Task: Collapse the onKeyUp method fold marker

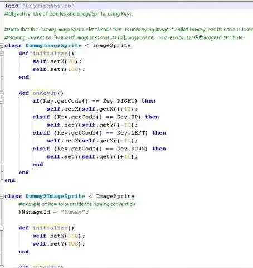Action: (2, 93)
